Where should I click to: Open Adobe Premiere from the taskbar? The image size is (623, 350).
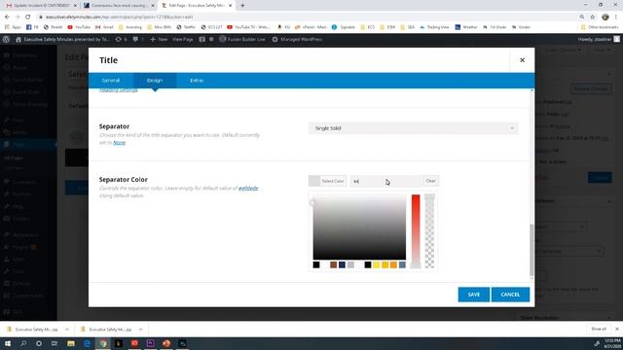click(x=150, y=343)
